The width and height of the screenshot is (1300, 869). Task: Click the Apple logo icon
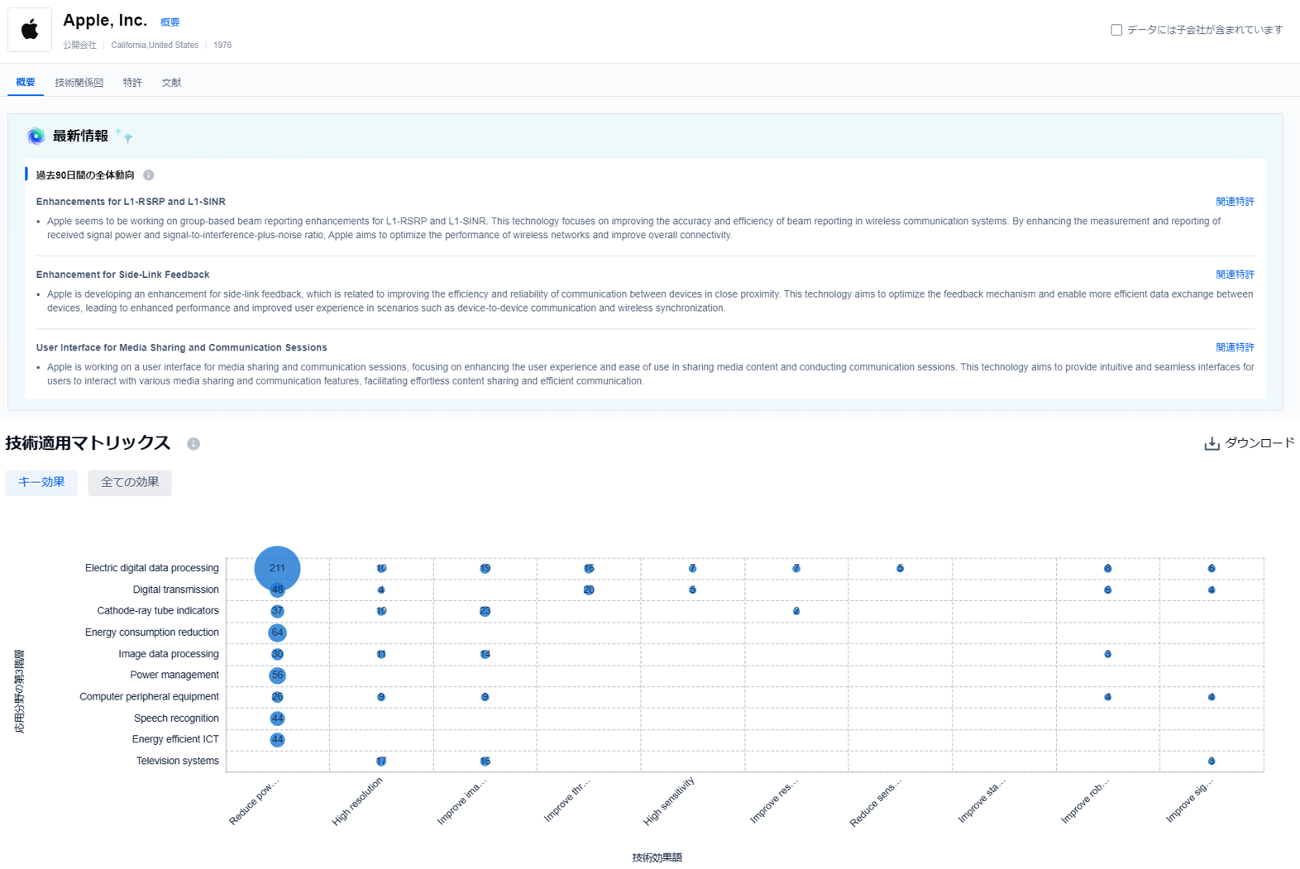[x=30, y=31]
